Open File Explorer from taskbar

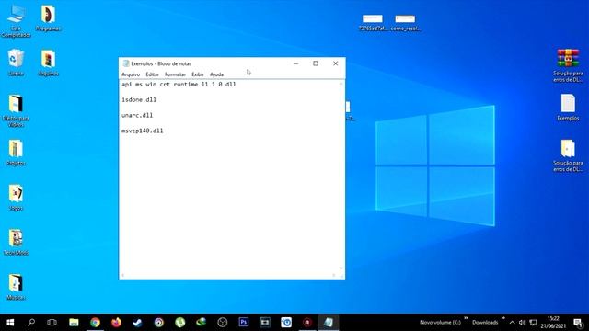point(74,323)
